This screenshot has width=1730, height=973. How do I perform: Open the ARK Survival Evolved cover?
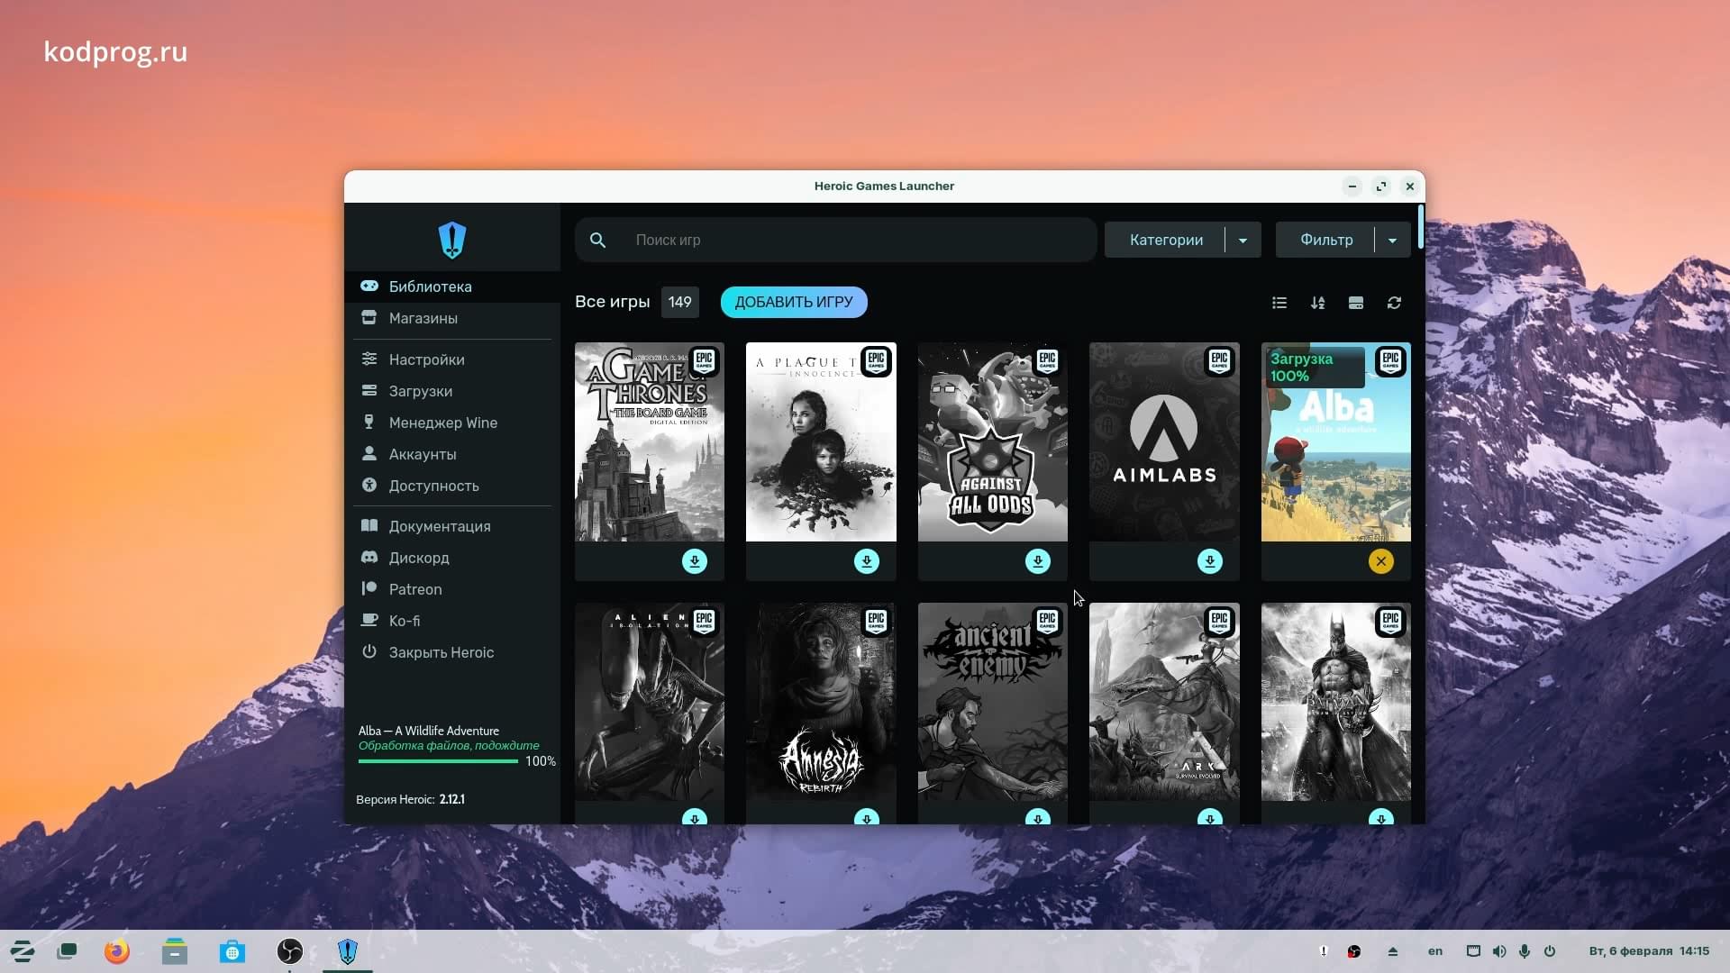(1164, 702)
